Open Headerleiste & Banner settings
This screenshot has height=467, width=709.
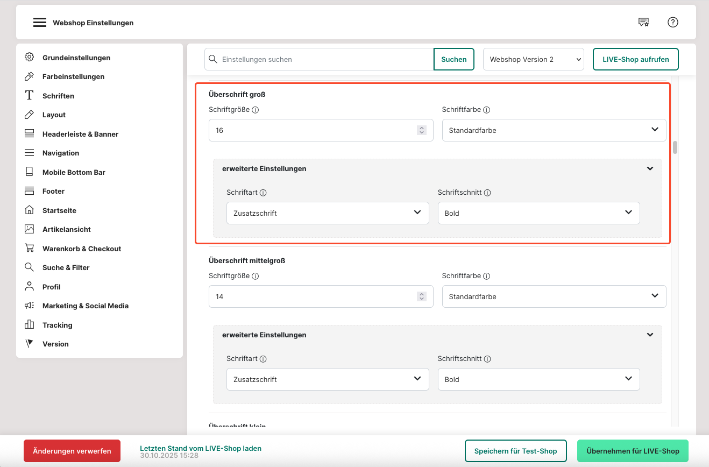pyautogui.click(x=80, y=134)
